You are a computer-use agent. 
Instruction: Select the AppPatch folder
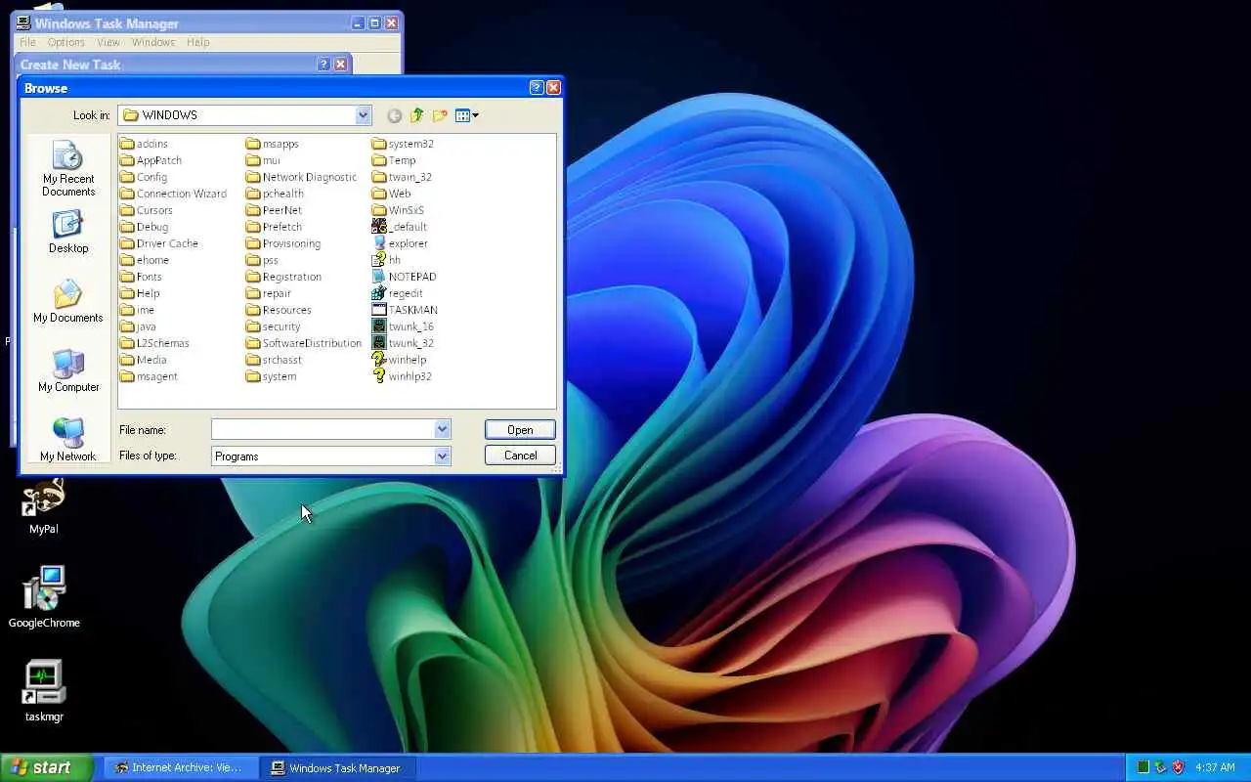(x=151, y=160)
